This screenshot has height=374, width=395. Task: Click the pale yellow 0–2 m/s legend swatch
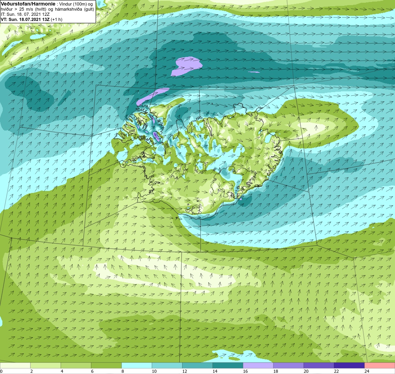15,365
